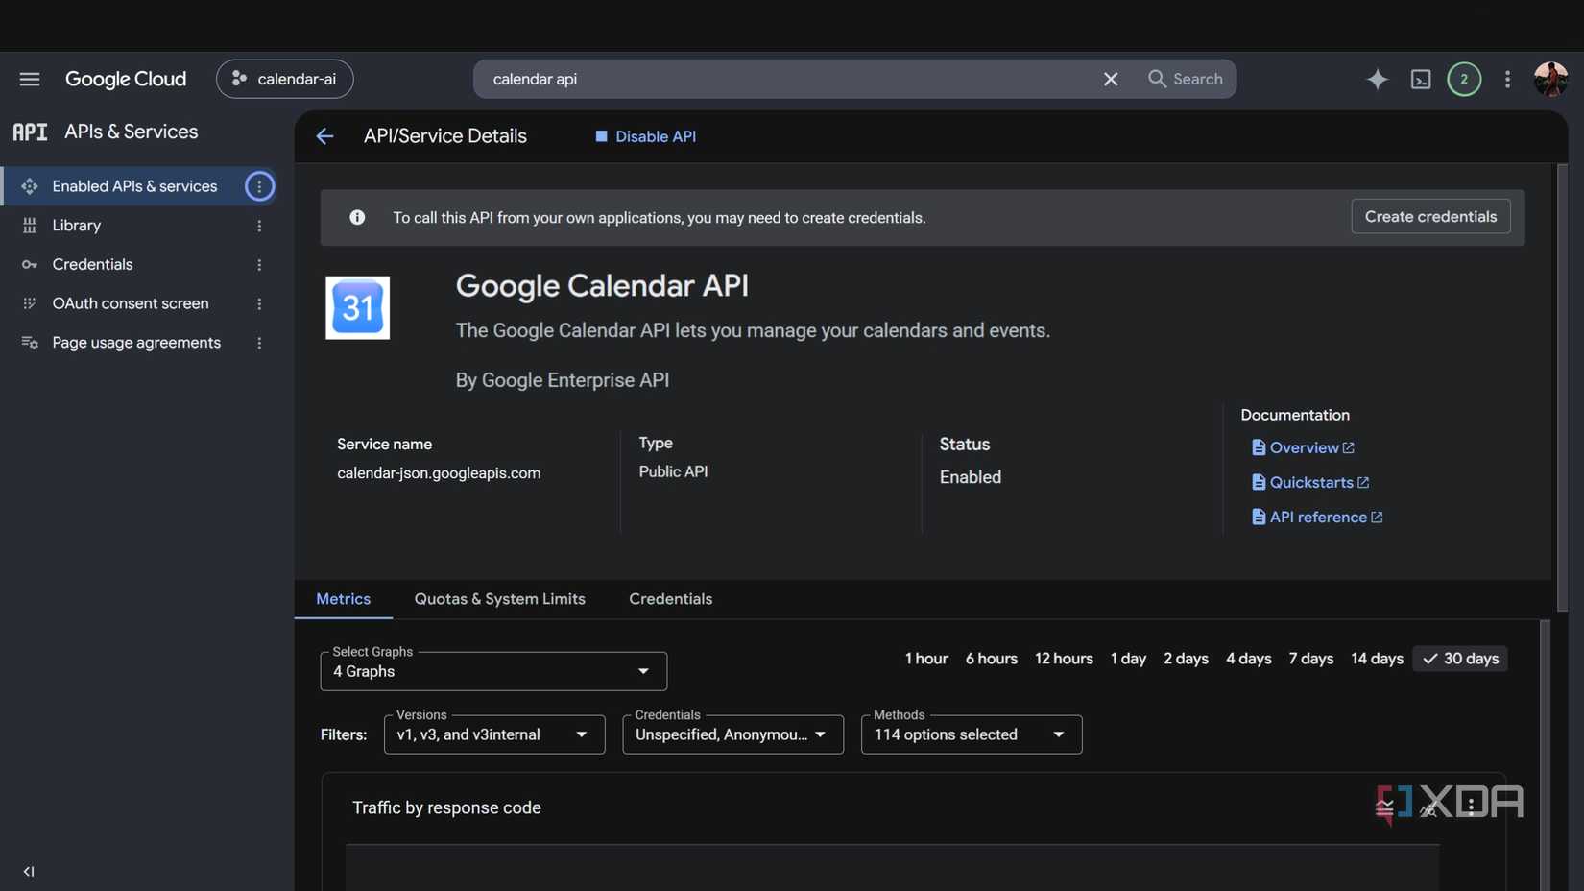Click the Search button

1186,79
